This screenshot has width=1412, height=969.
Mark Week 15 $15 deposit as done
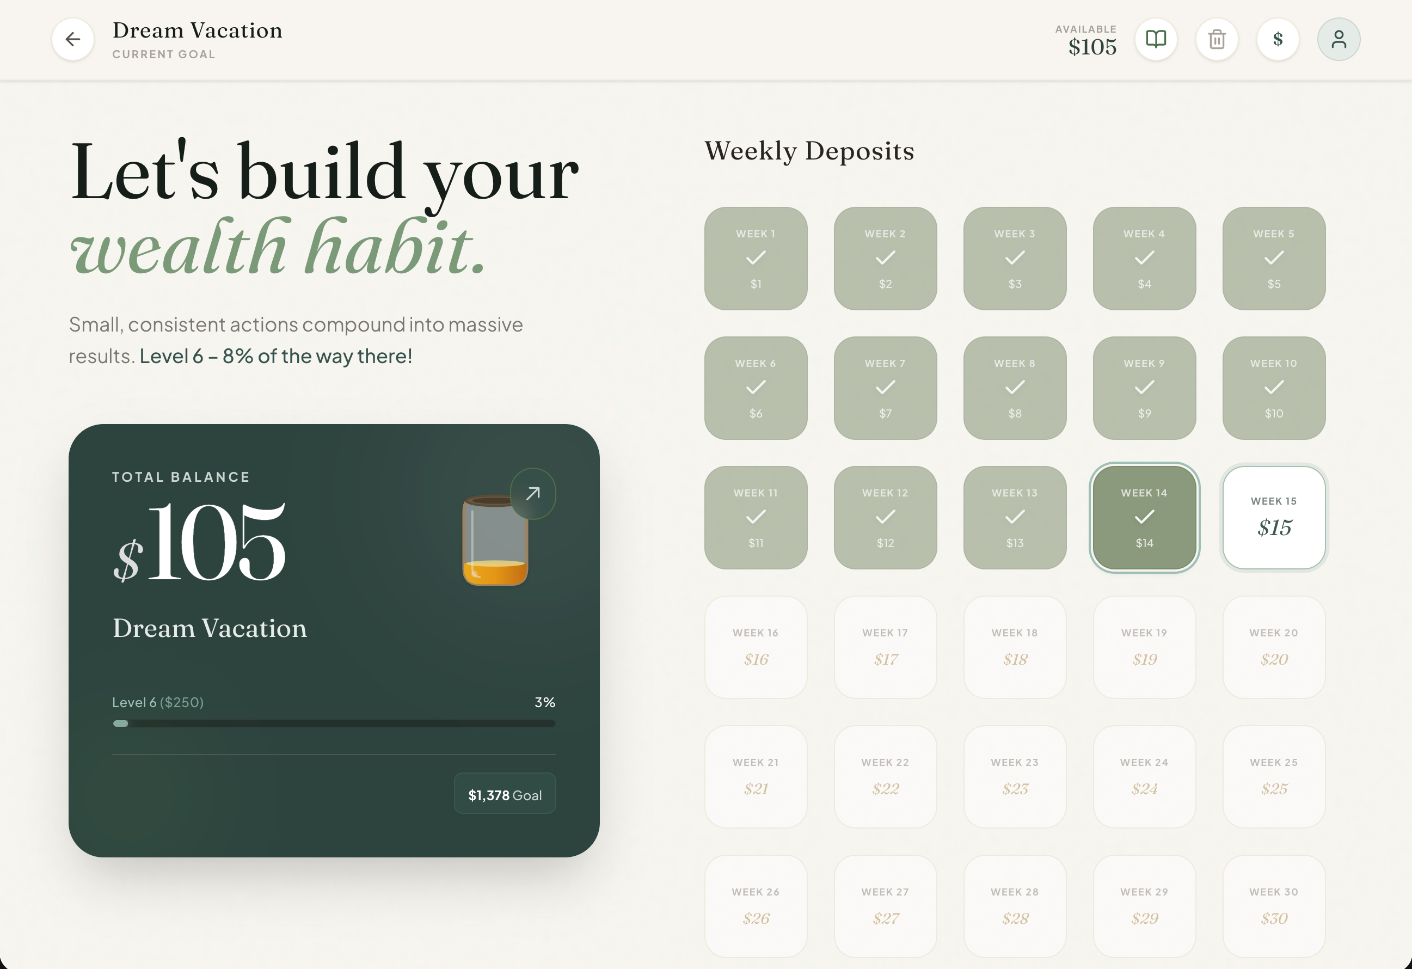(x=1274, y=518)
